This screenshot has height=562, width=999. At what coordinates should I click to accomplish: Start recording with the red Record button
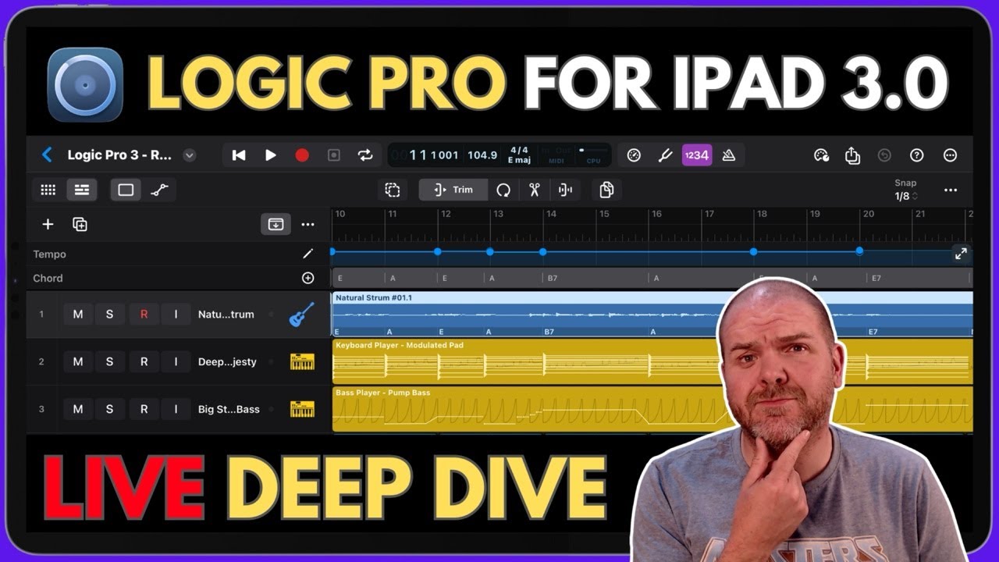[302, 155]
